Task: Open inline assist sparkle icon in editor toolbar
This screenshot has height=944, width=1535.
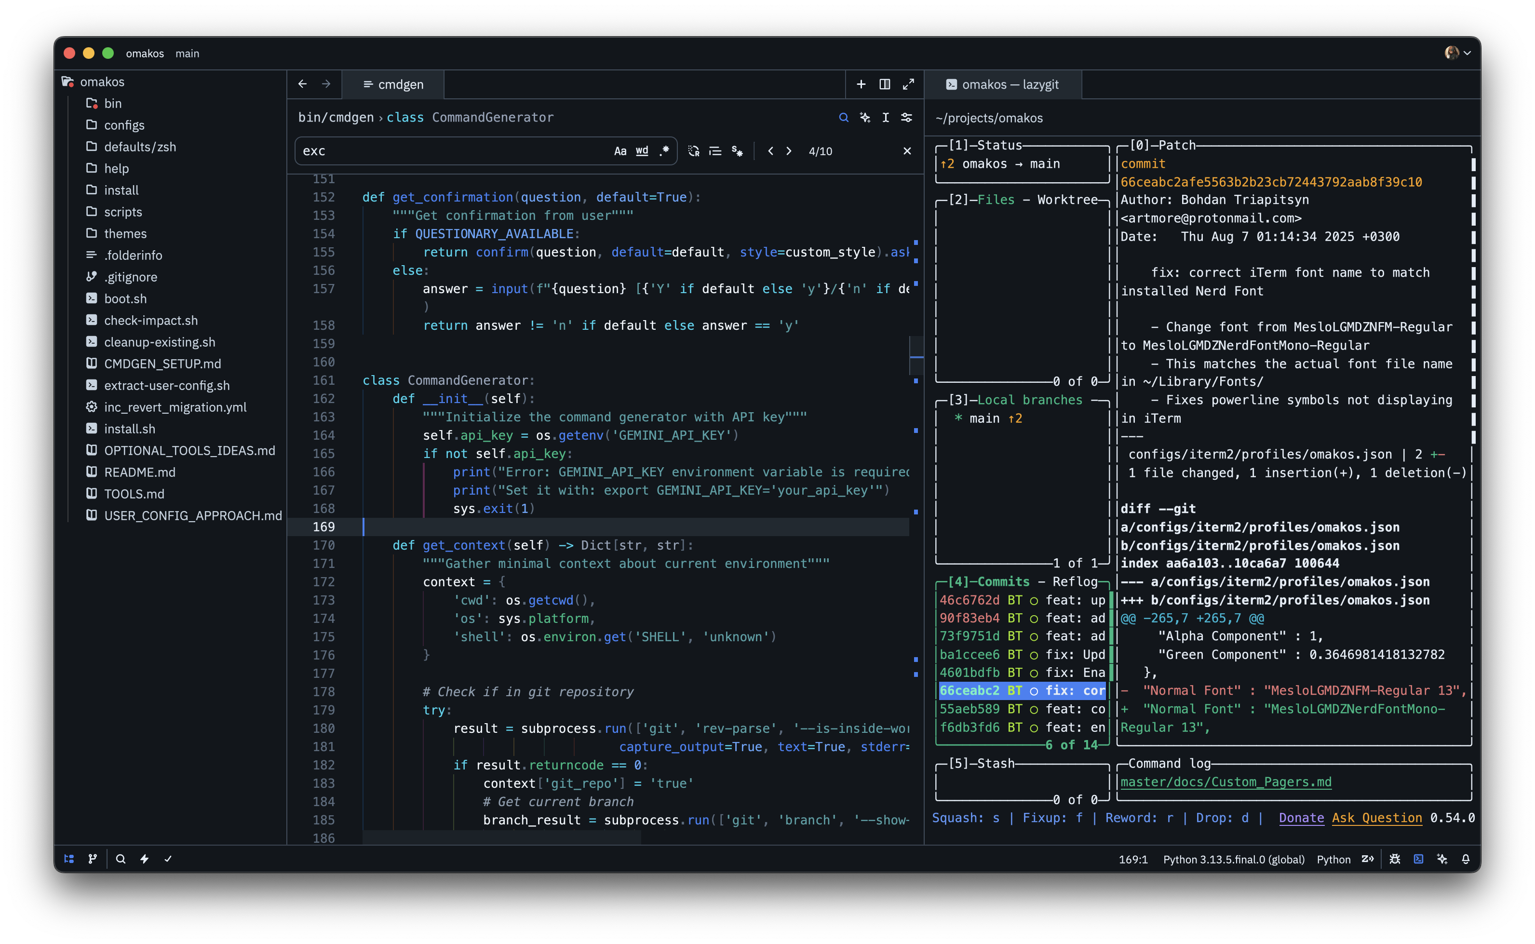Action: click(x=864, y=117)
